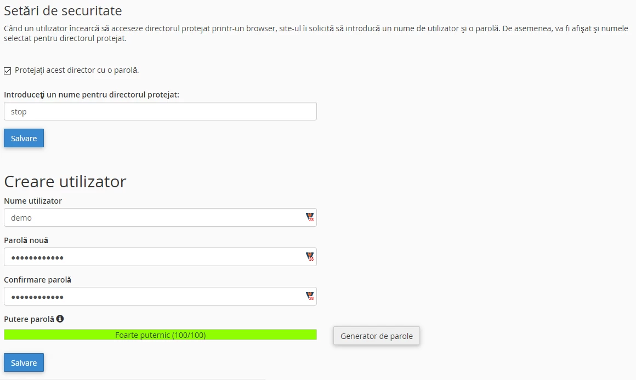Image resolution: width=636 pixels, height=380 pixels.
Task: Click into the Nume utilizator input
Action: (x=154, y=217)
